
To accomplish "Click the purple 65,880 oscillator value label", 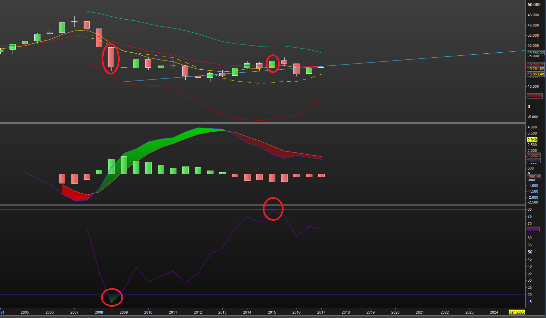I will pyautogui.click(x=533, y=230).
